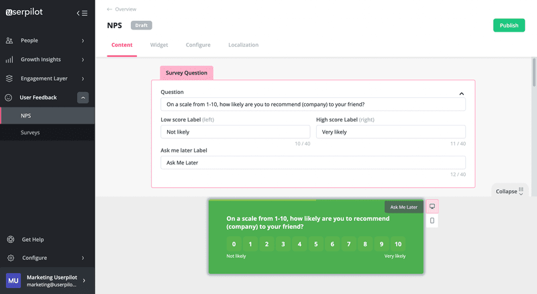The width and height of the screenshot is (537, 294).
Task: Click the vertical scrollbar on the right
Action: pyautogui.click(x=534, y=72)
